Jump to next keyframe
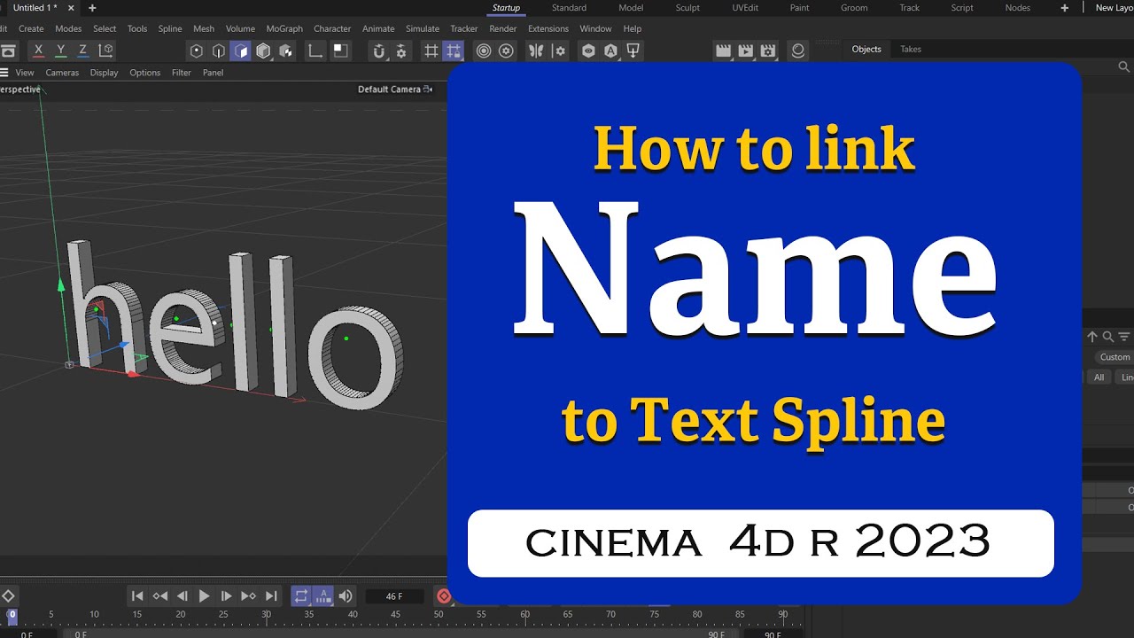The image size is (1134, 638). (x=248, y=596)
